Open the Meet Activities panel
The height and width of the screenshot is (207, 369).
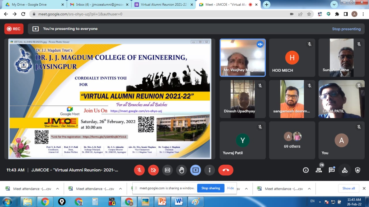pyautogui.click(x=345, y=170)
